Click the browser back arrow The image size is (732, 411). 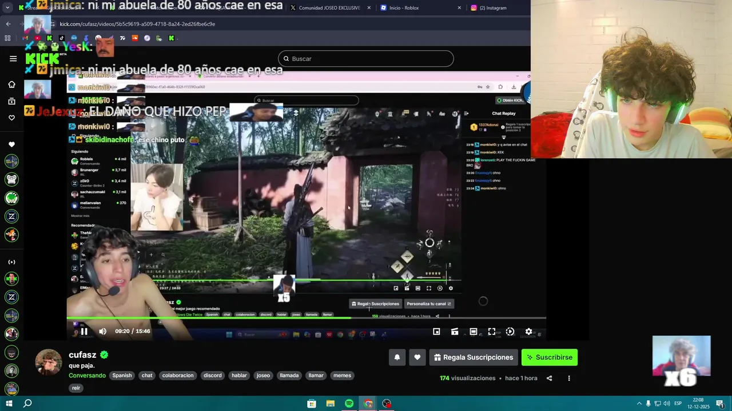(x=8, y=24)
